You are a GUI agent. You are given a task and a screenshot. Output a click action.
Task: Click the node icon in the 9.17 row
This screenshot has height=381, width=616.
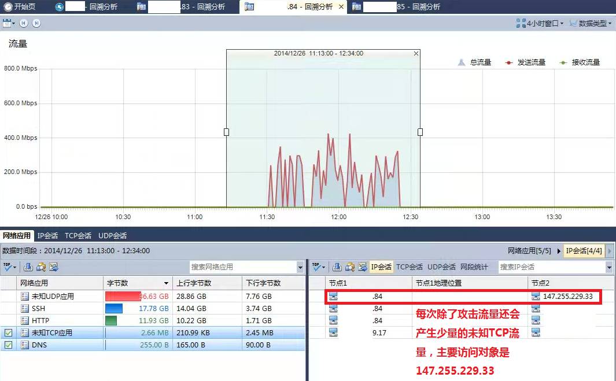coord(333,332)
